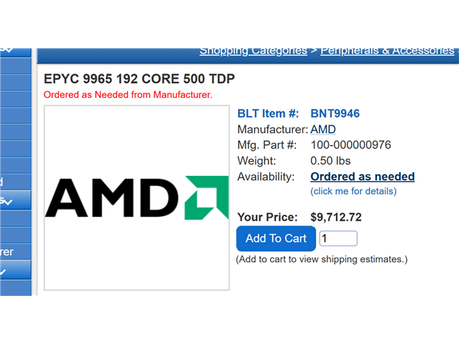459x344 pixels.
Task: Click the $9,712.72 price text
Action: (x=336, y=217)
